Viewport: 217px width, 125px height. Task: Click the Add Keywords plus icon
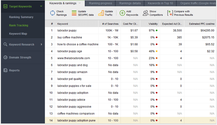coord(122,13)
